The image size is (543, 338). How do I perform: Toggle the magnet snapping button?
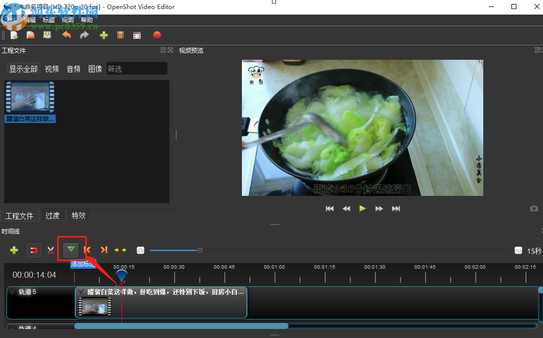tap(34, 250)
